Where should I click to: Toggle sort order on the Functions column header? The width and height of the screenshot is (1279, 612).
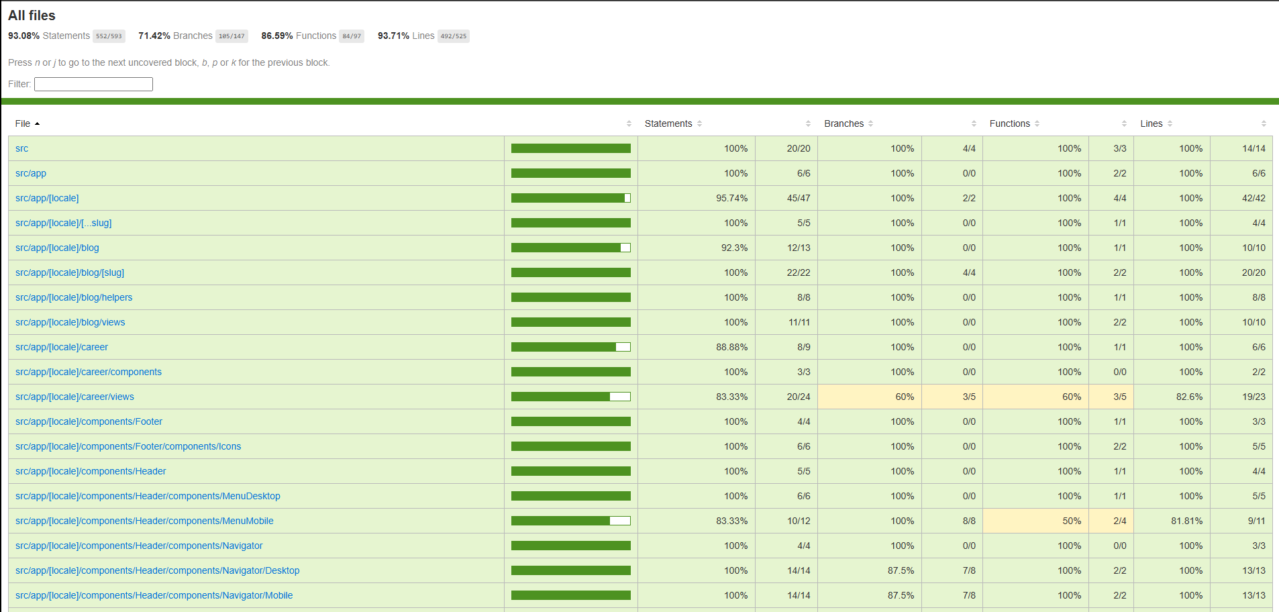(x=1010, y=123)
